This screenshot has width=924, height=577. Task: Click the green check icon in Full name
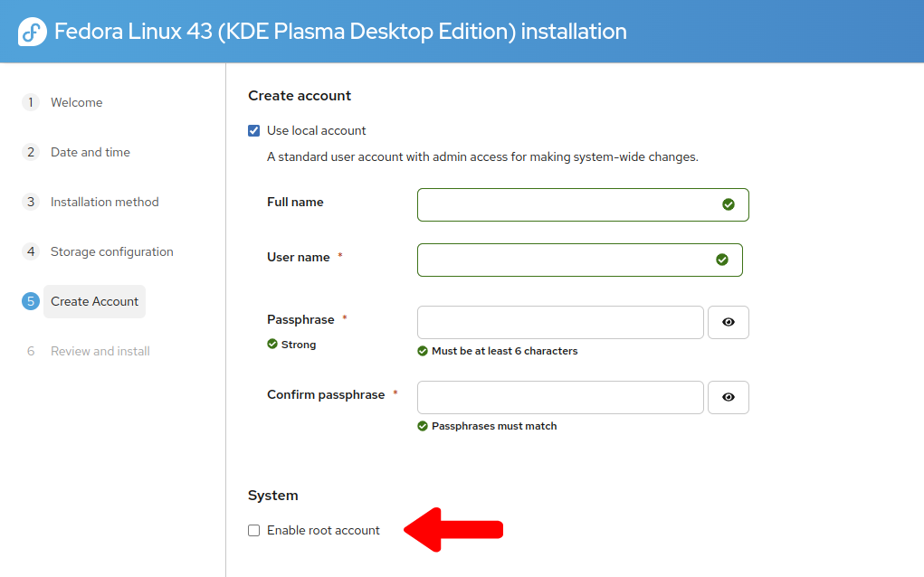click(729, 205)
